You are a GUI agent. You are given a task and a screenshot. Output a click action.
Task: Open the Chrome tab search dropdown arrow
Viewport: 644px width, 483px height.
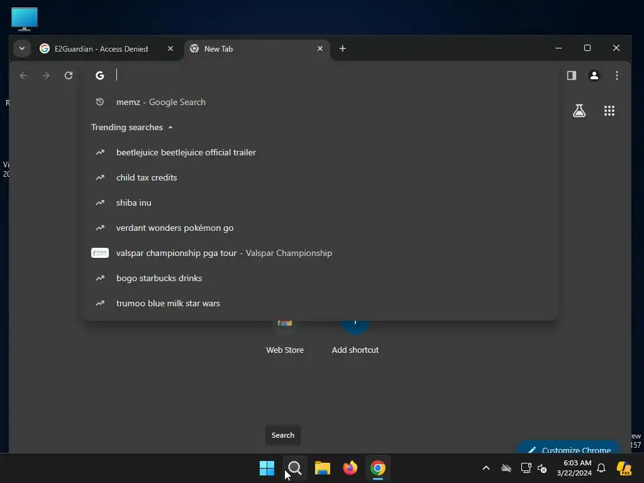pyautogui.click(x=22, y=48)
